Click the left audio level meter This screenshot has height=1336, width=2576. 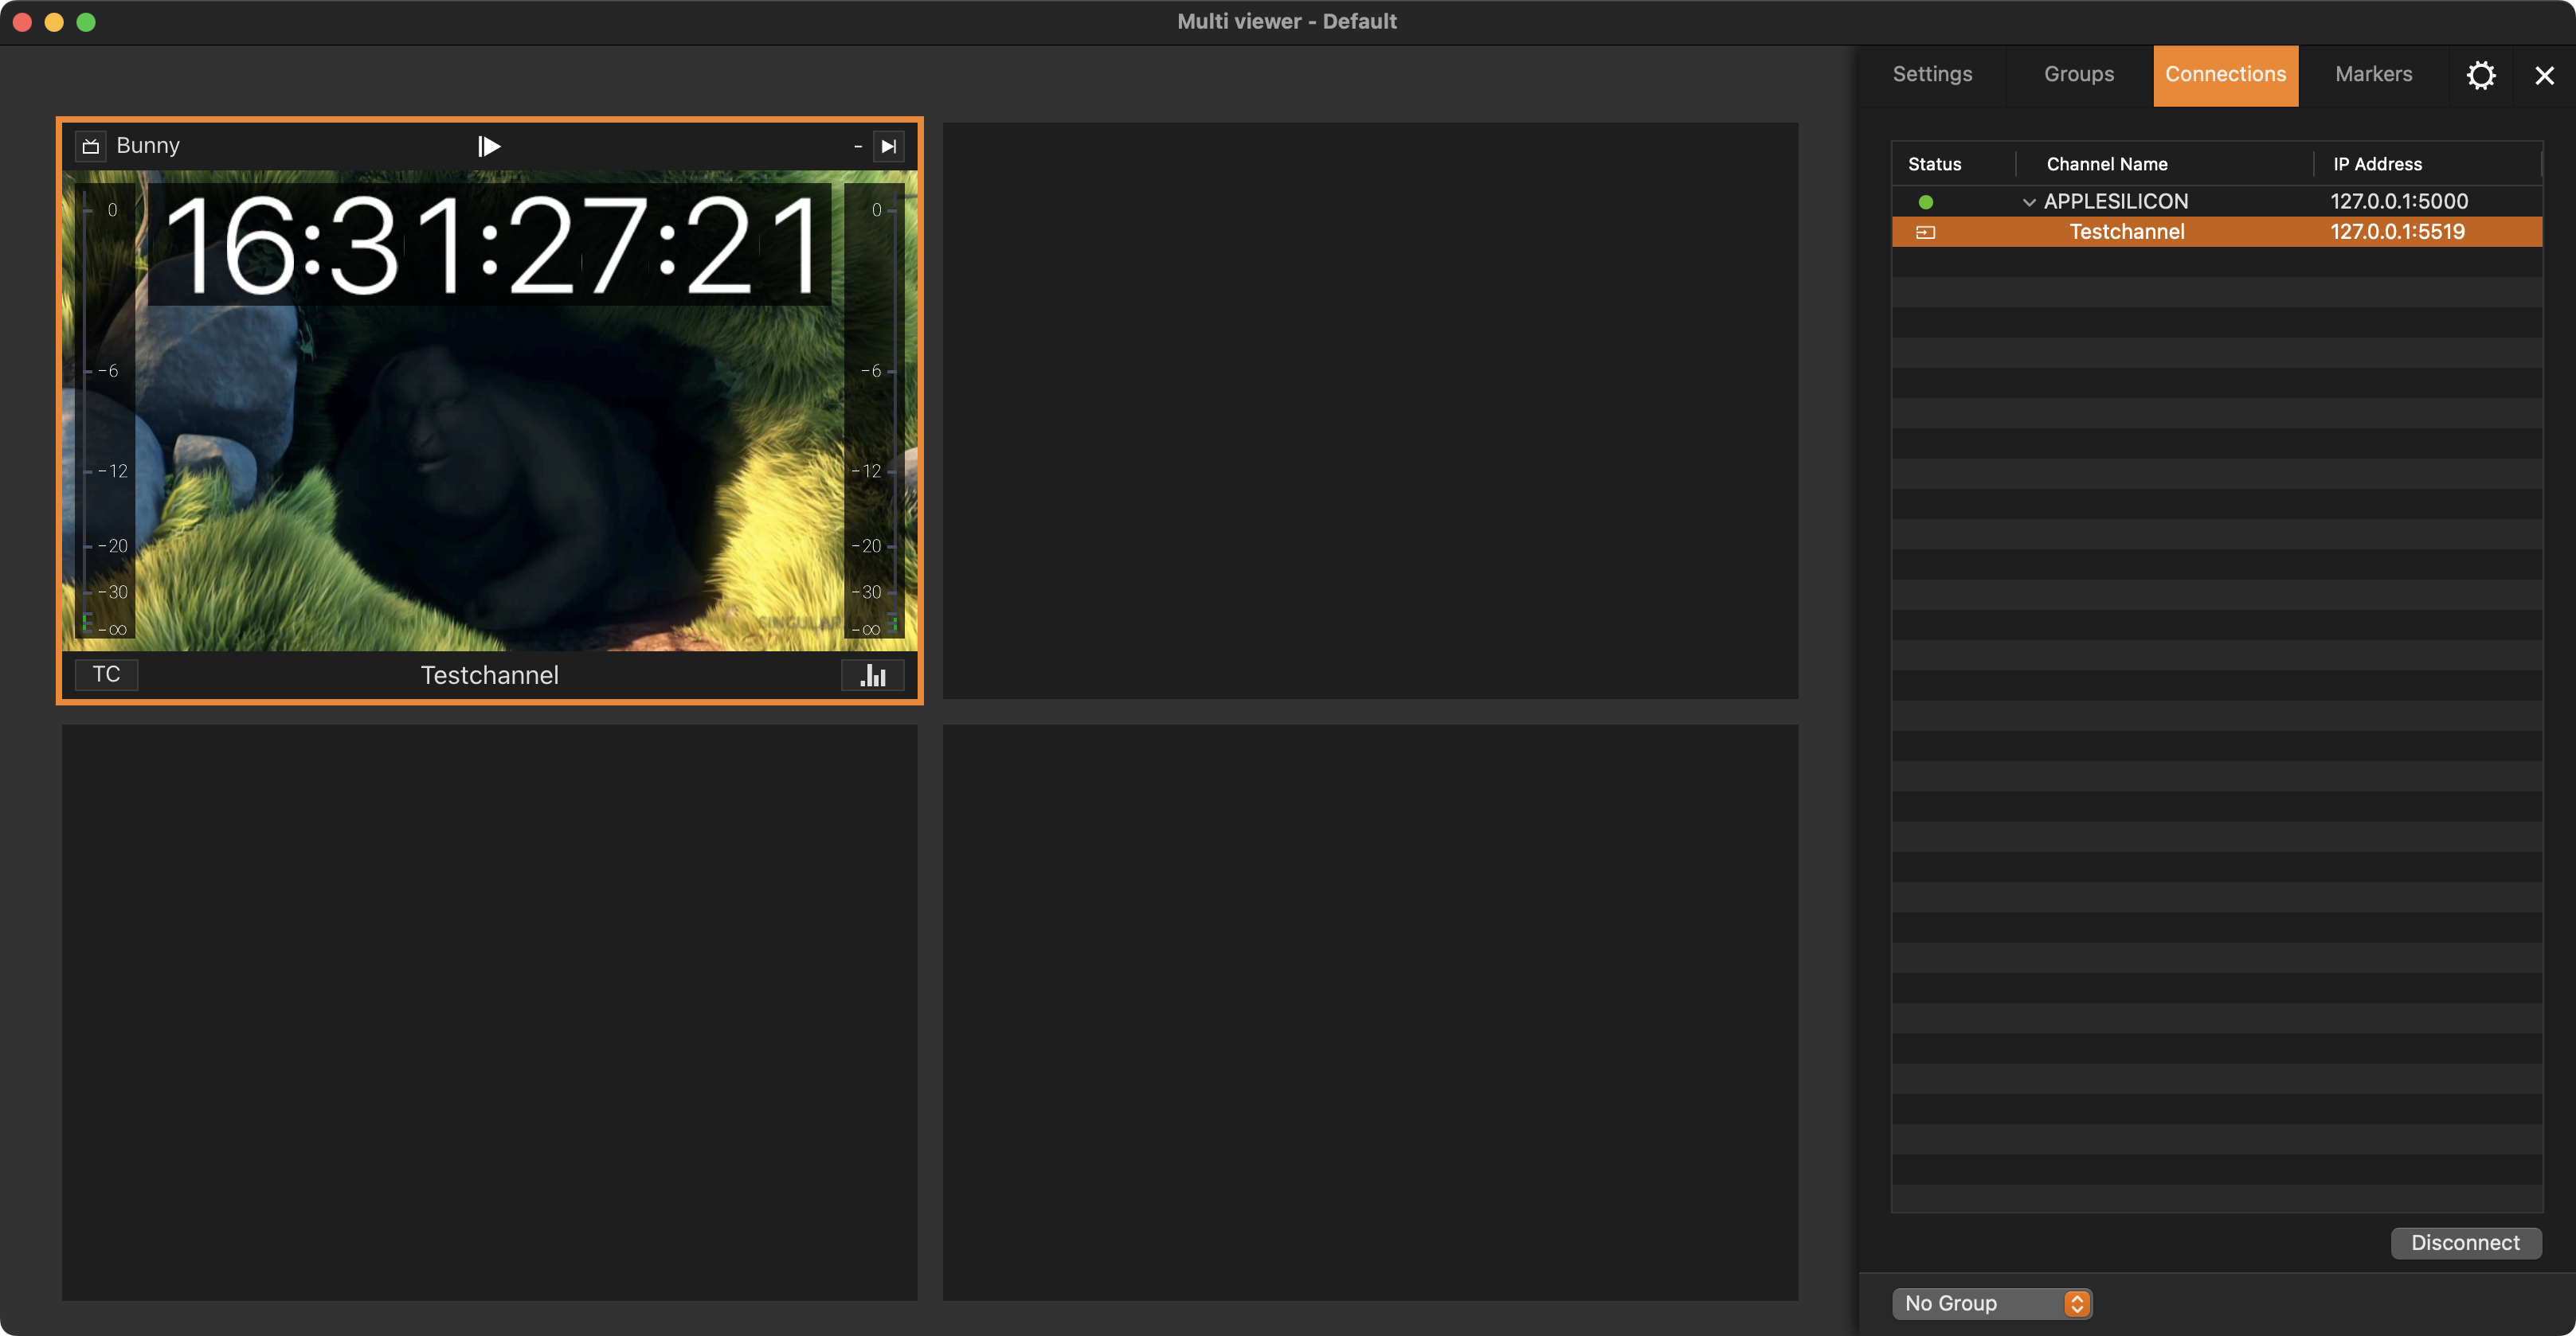[106, 410]
